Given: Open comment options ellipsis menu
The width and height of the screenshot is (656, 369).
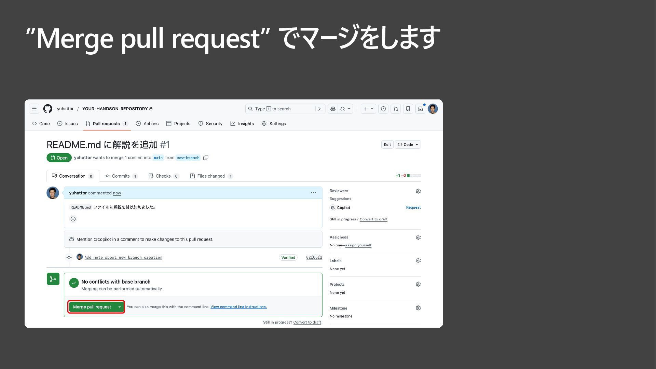Looking at the screenshot, I should pyautogui.click(x=313, y=193).
